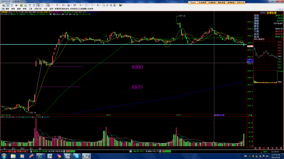Select the 8900 price annotation text
284x159 pixels.
pos(137,67)
